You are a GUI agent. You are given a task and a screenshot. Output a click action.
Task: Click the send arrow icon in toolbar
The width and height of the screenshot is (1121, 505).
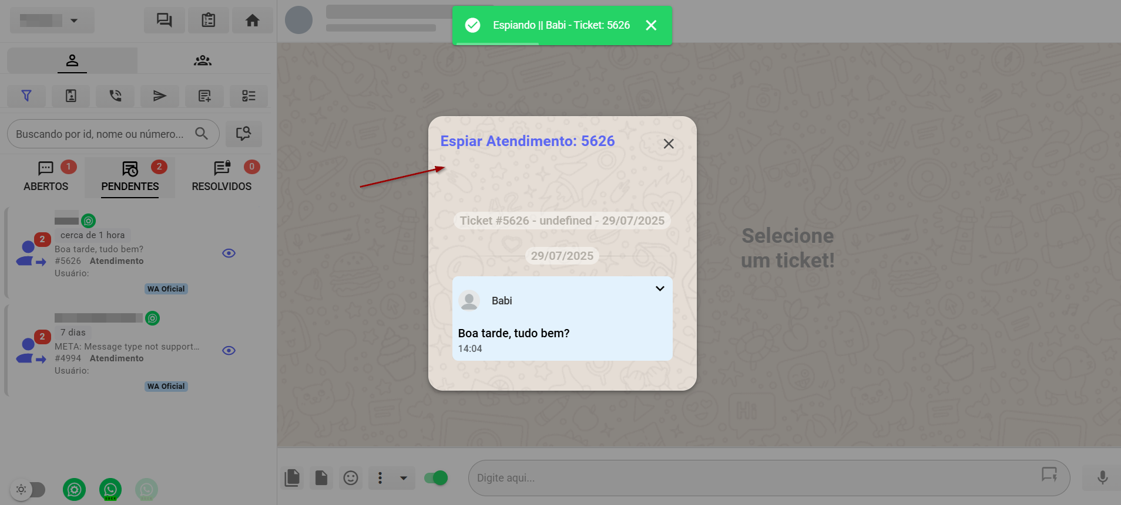click(160, 96)
